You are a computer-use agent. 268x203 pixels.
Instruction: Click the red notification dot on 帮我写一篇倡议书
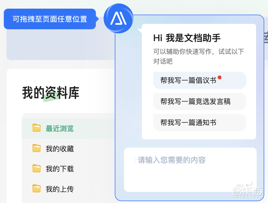pyautogui.click(x=220, y=77)
